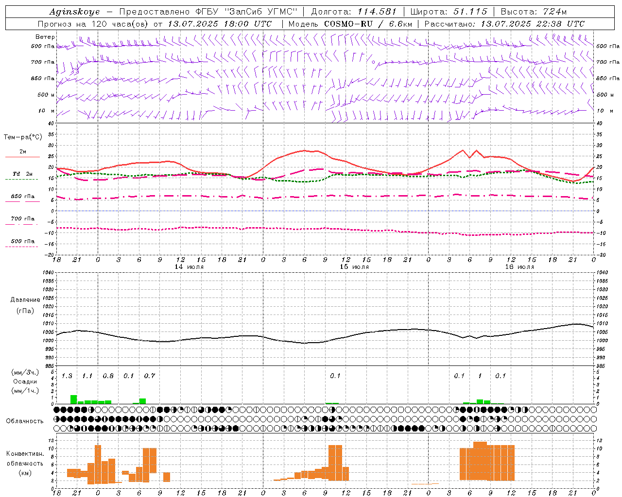Click the Широта: 51.115 latitude value
The height and width of the screenshot is (497, 622).
click(449, 12)
